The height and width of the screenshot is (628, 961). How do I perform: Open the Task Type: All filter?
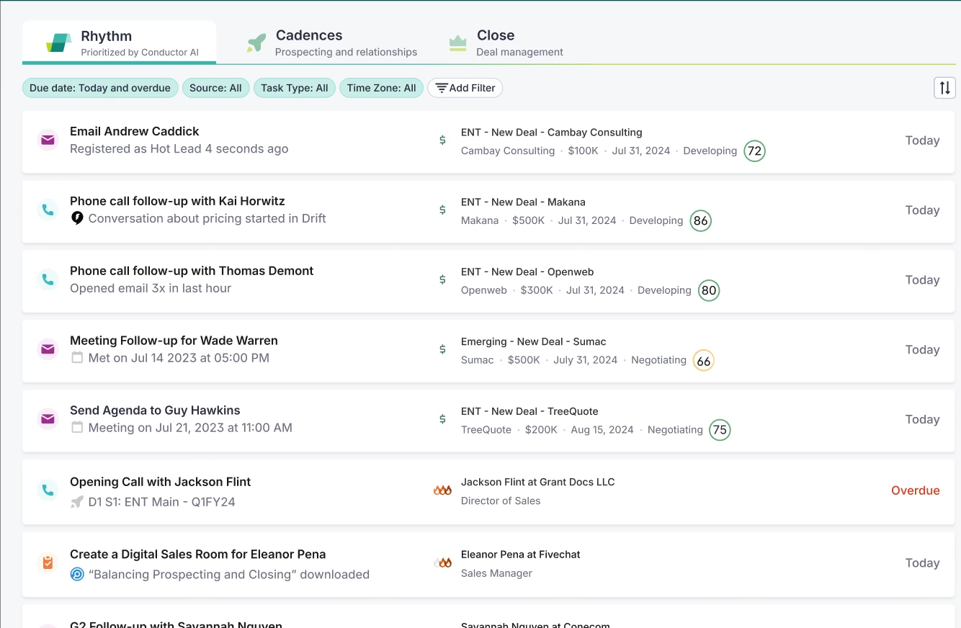(295, 88)
